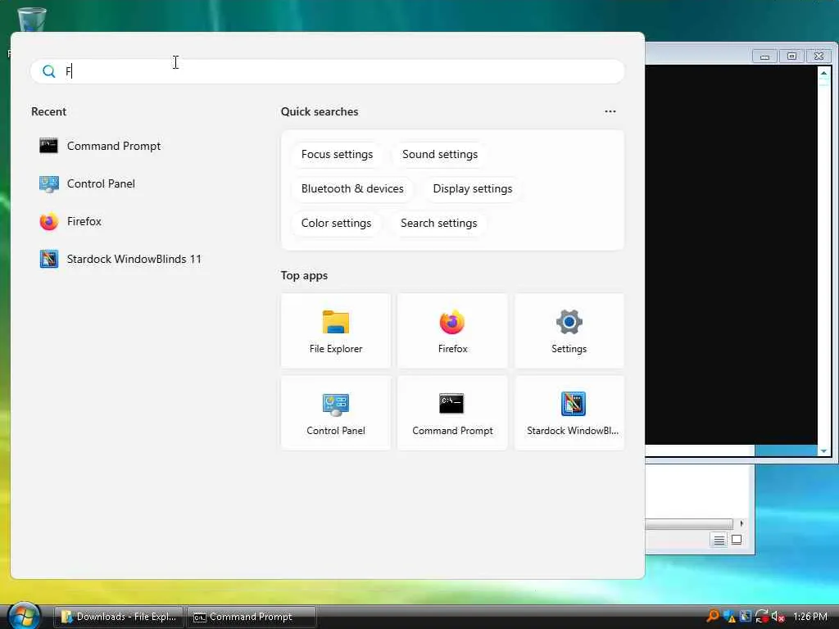Screen dimensions: 839x629
Task: Open the Recycle Bin desktop icon
Action: click(x=32, y=20)
